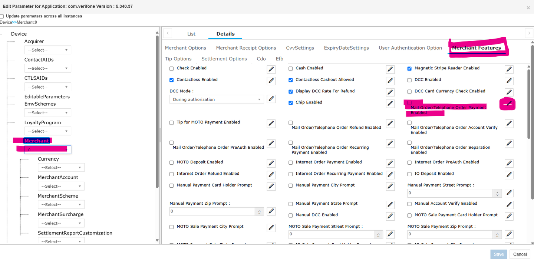Open the EmvSchemes select dropdown
This screenshot has height=263, width=534.
click(48, 113)
